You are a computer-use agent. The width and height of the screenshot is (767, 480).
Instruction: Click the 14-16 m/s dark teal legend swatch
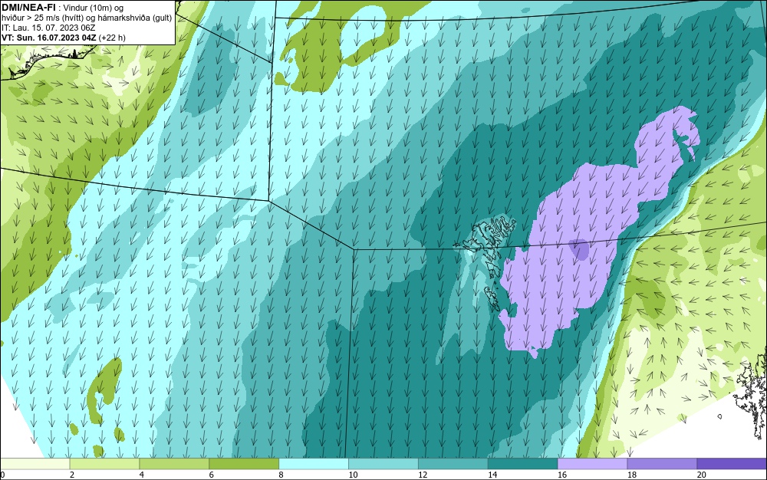[x=523, y=464]
